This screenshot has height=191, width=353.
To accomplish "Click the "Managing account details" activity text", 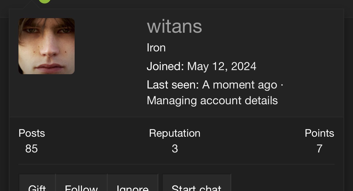I will coord(212,100).
